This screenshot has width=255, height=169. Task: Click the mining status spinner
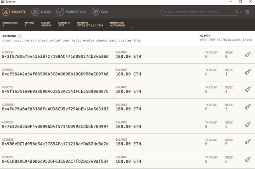point(131,24)
